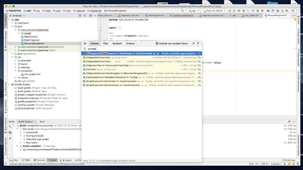Open the Terminal tool window button
The height and width of the screenshot is (170, 303).
click(39, 160)
